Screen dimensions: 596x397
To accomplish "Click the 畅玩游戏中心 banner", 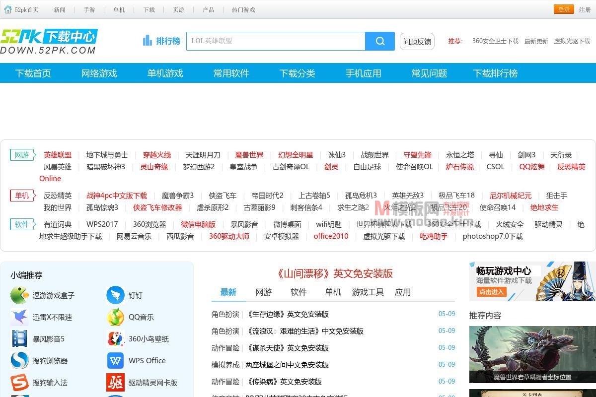I will coord(532,281).
